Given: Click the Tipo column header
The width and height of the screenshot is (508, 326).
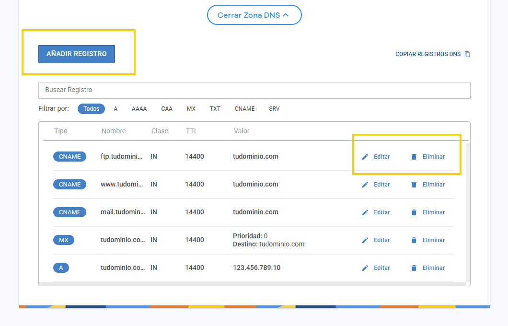Looking at the screenshot, I should click(60, 131).
